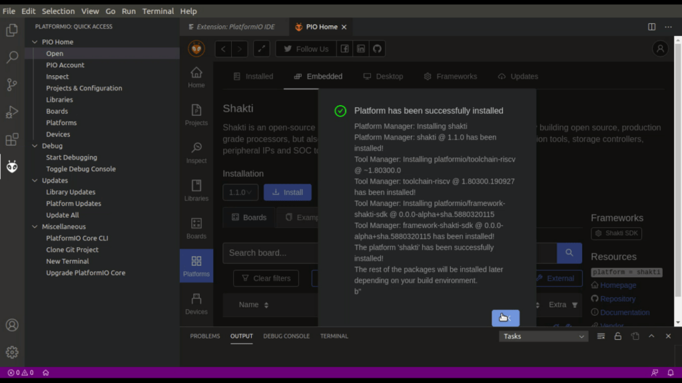Click the Install platform button

pos(288,192)
